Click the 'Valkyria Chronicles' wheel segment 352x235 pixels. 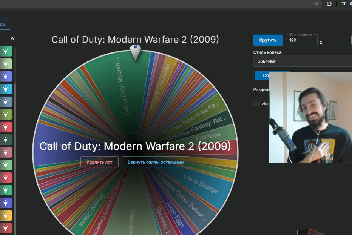[x=160, y=86]
